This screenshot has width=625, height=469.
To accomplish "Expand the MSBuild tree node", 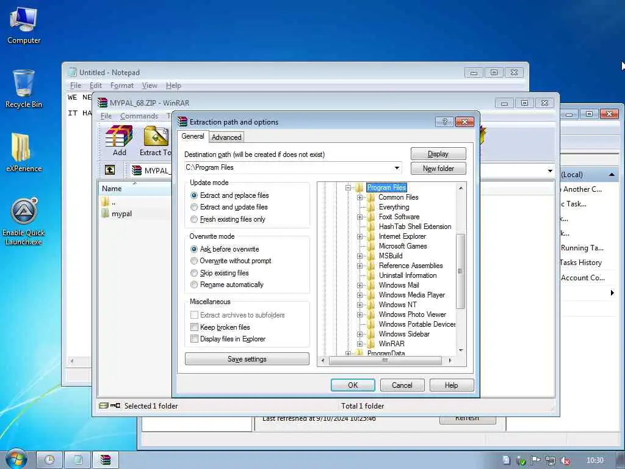I will 359,256.
